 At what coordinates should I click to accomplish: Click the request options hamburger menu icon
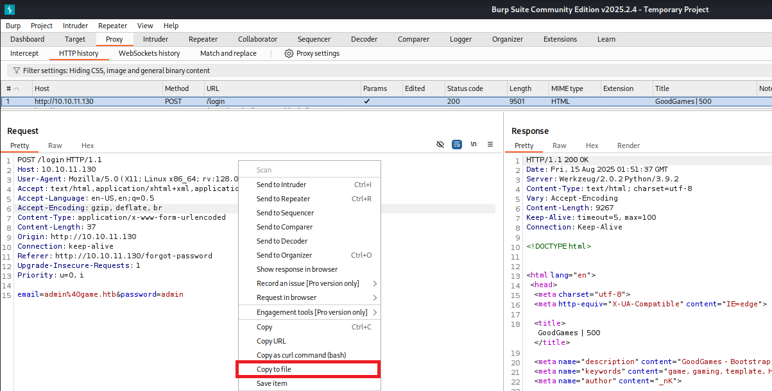coord(490,145)
